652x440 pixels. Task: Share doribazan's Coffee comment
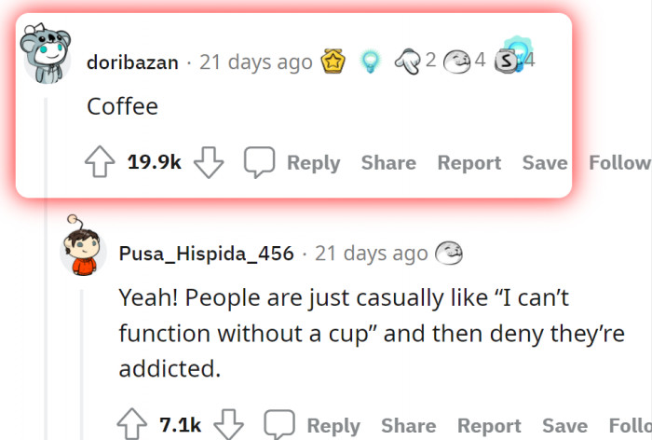[x=388, y=163]
